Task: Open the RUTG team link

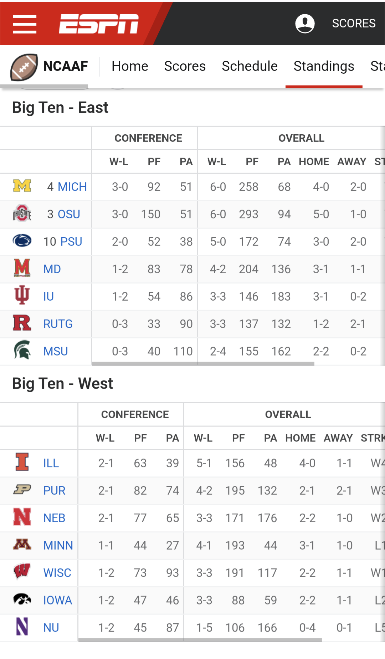Action: point(58,324)
